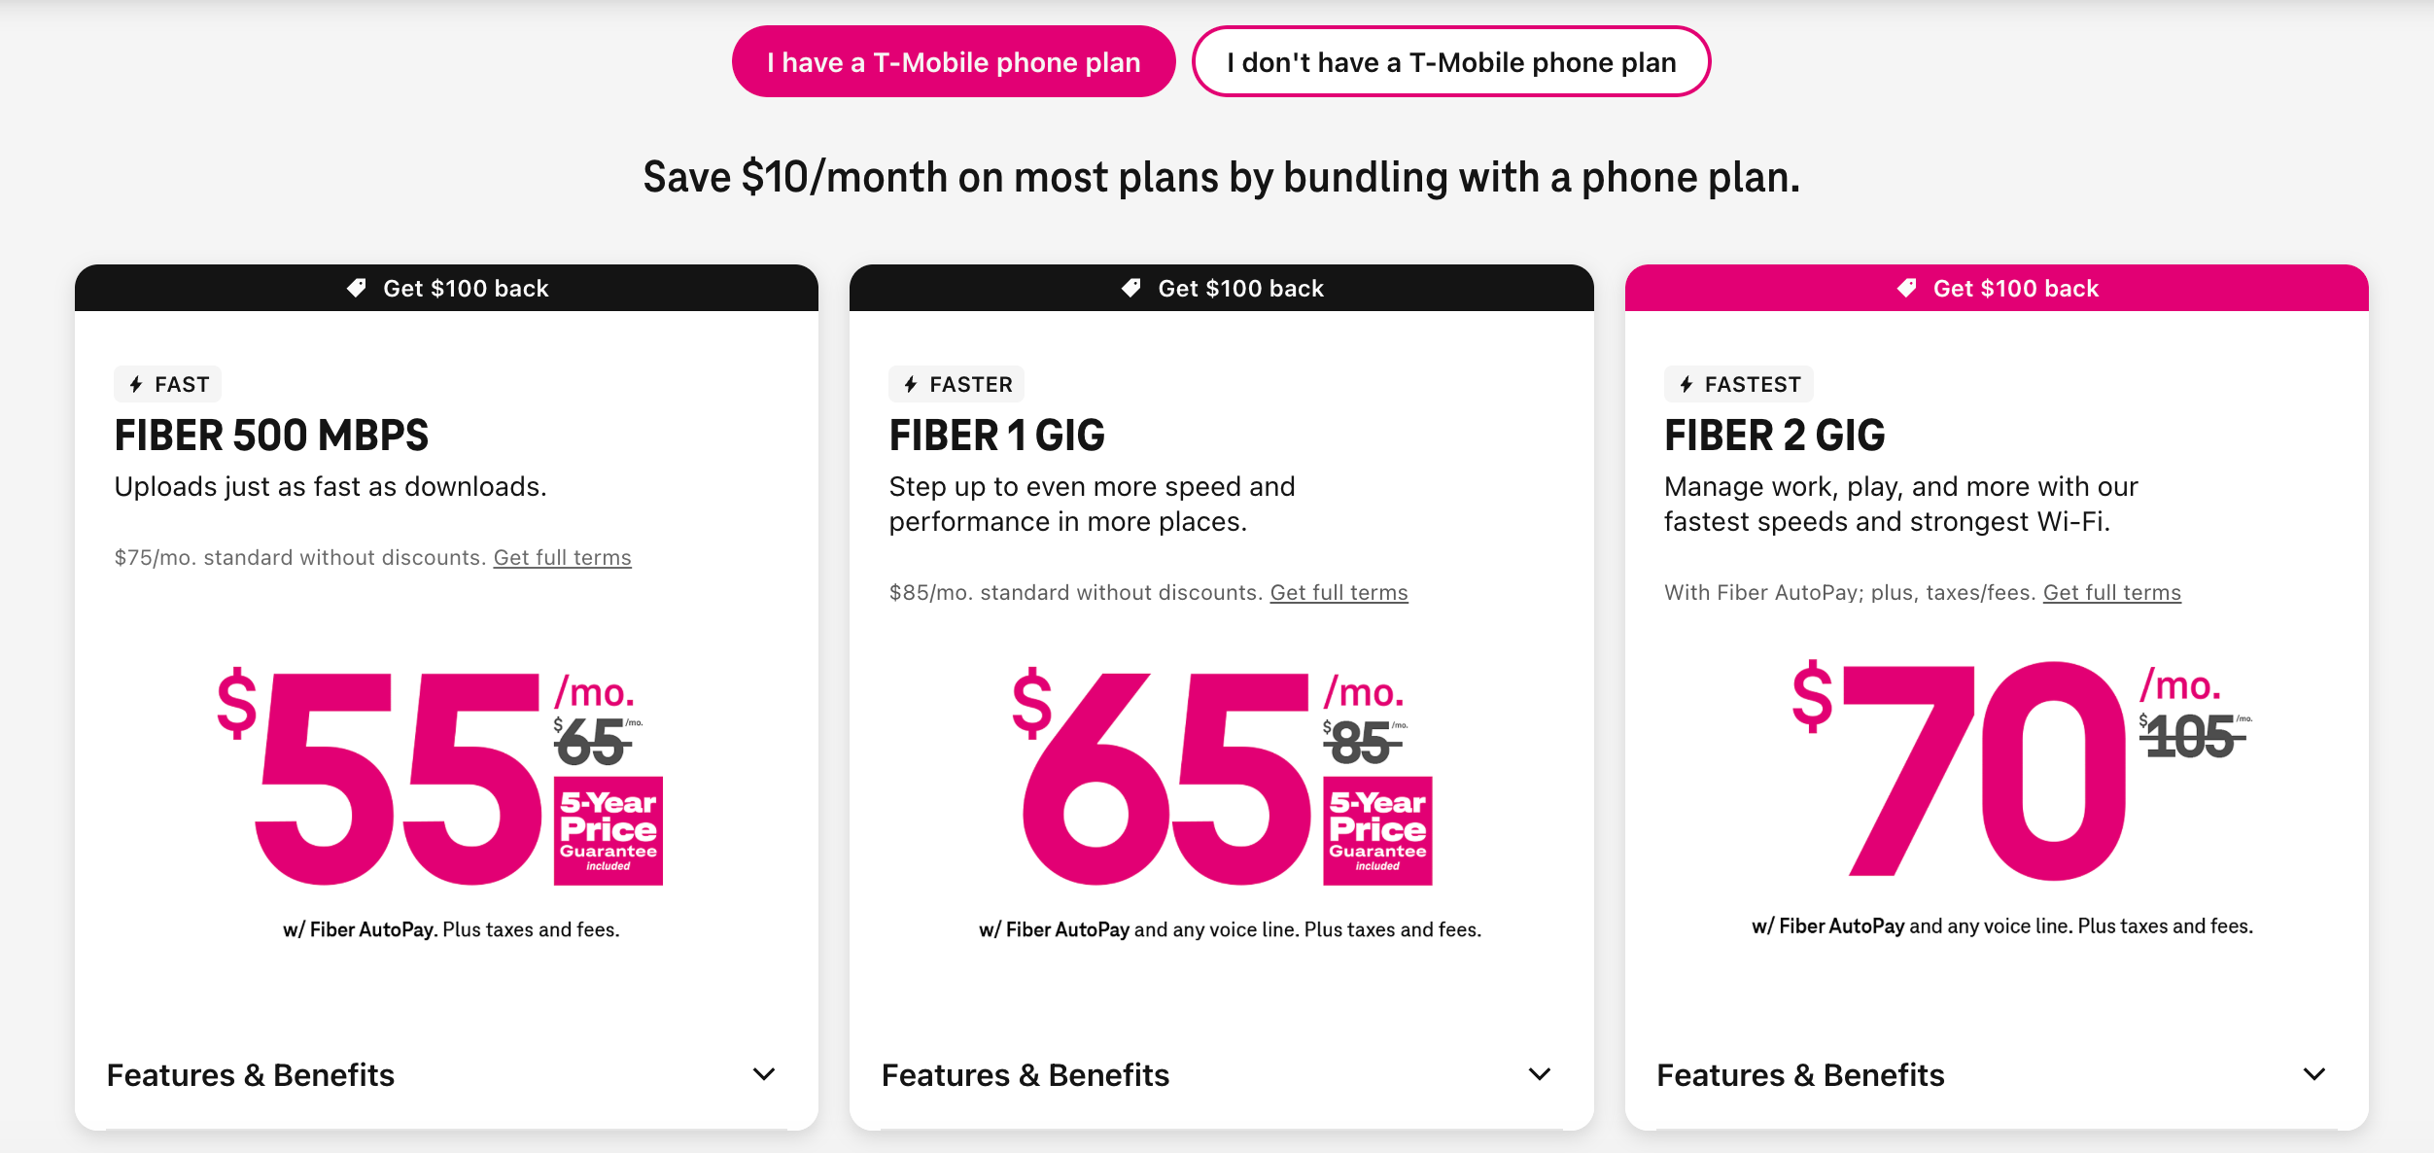Click the tag icon in Fiber 500's $100 back banner

358,288
